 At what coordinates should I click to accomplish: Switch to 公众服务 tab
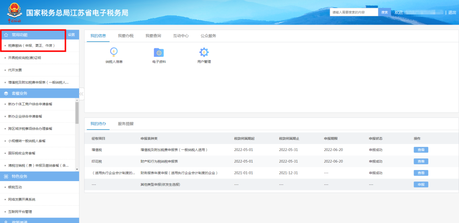[208, 36]
